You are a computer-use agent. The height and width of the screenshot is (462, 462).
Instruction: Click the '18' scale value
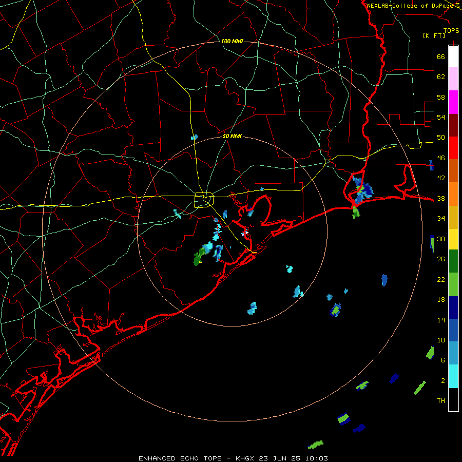pos(441,300)
